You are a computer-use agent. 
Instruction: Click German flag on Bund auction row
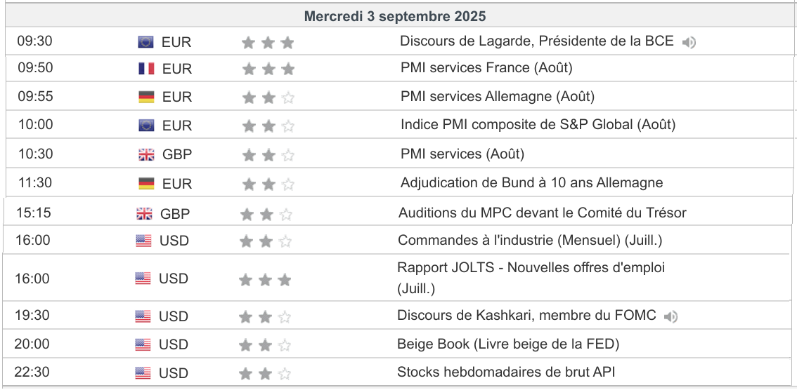pos(146,184)
